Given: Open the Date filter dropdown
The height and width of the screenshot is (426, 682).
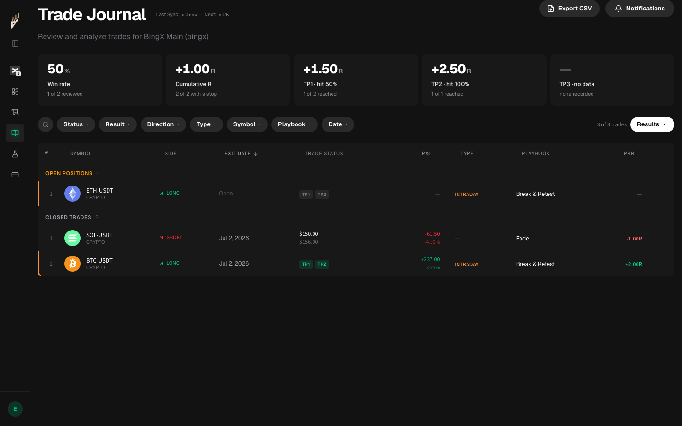Looking at the screenshot, I should (x=338, y=124).
